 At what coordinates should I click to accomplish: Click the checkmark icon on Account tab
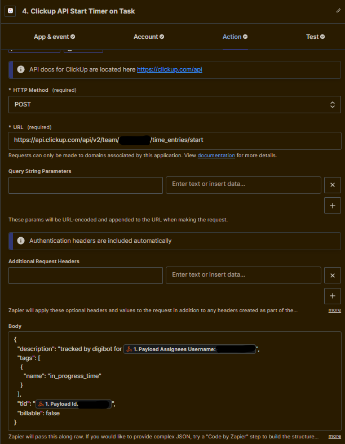[162, 37]
